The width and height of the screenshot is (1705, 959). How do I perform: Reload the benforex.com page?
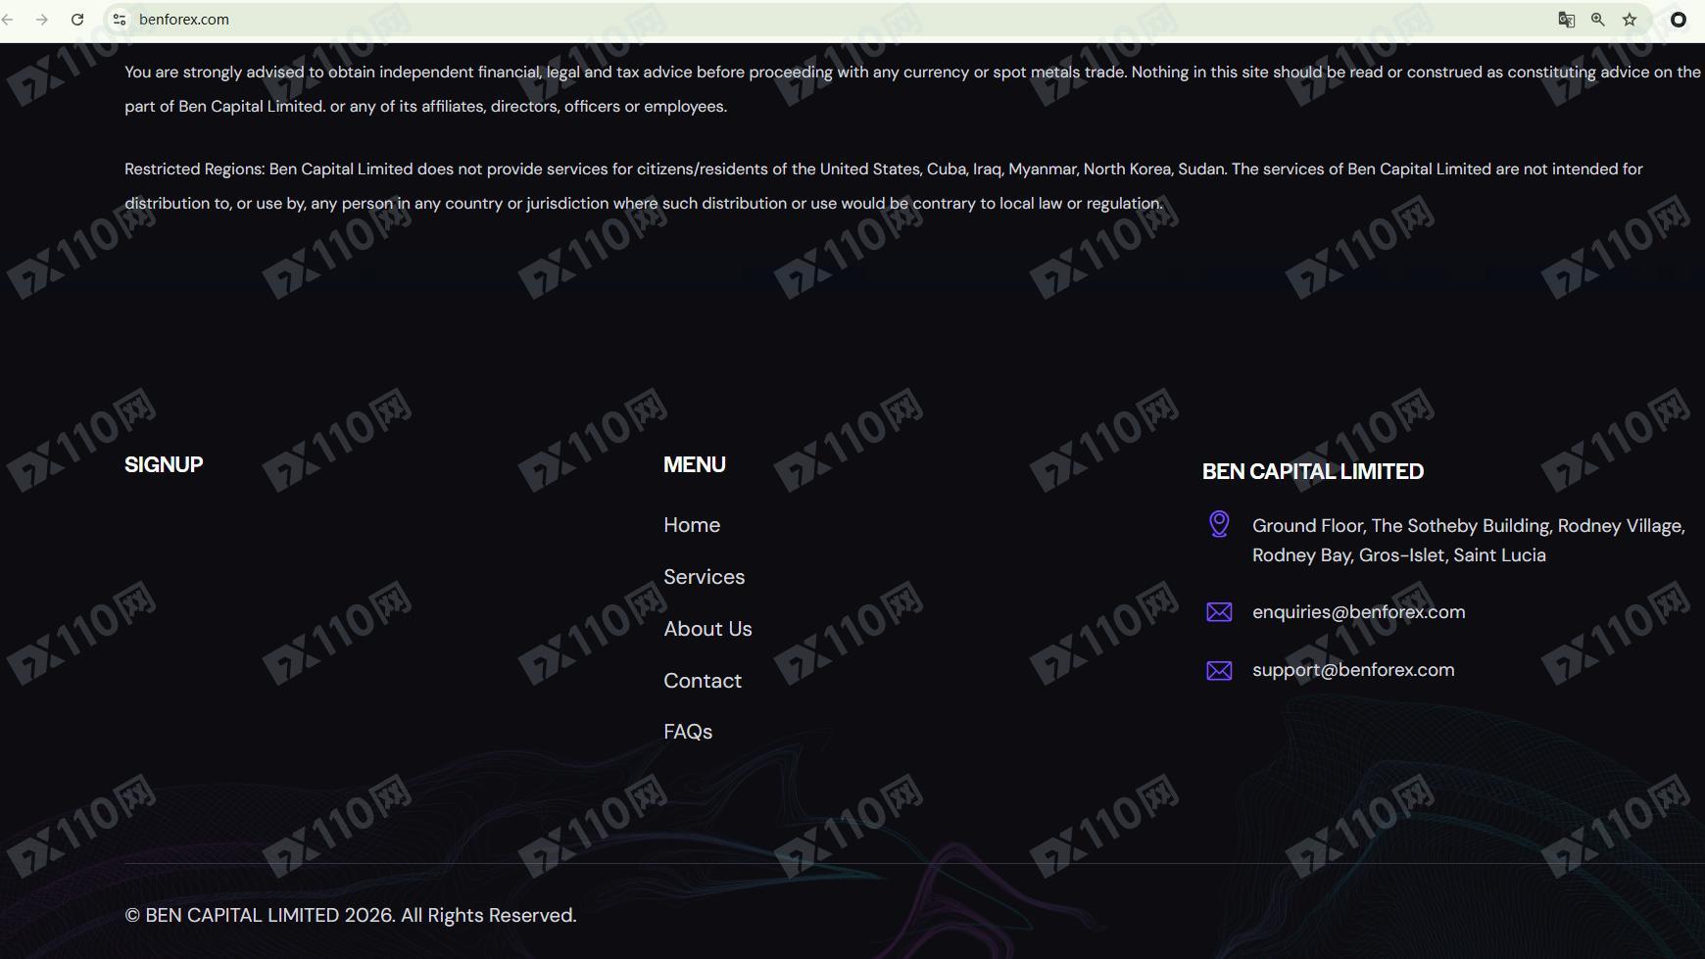(77, 20)
